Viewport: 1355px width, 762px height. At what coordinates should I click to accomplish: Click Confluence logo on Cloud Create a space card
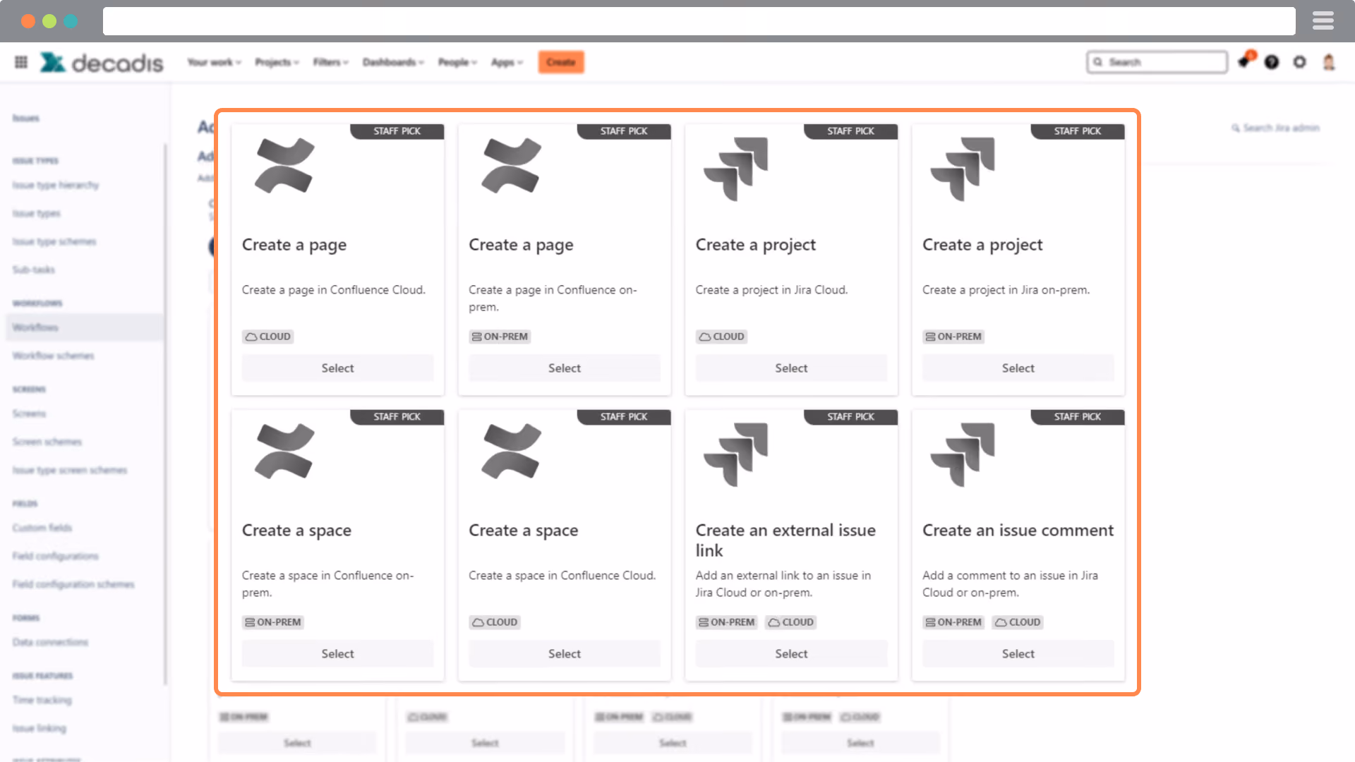click(x=512, y=452)
